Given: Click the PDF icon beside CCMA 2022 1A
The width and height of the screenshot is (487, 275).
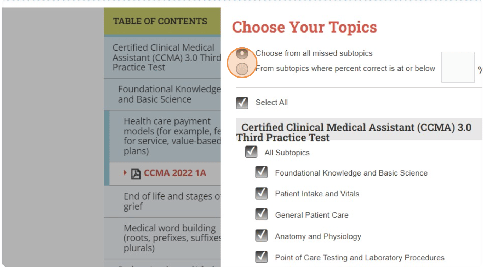Looking at the screenshot, I should [136, 174].
